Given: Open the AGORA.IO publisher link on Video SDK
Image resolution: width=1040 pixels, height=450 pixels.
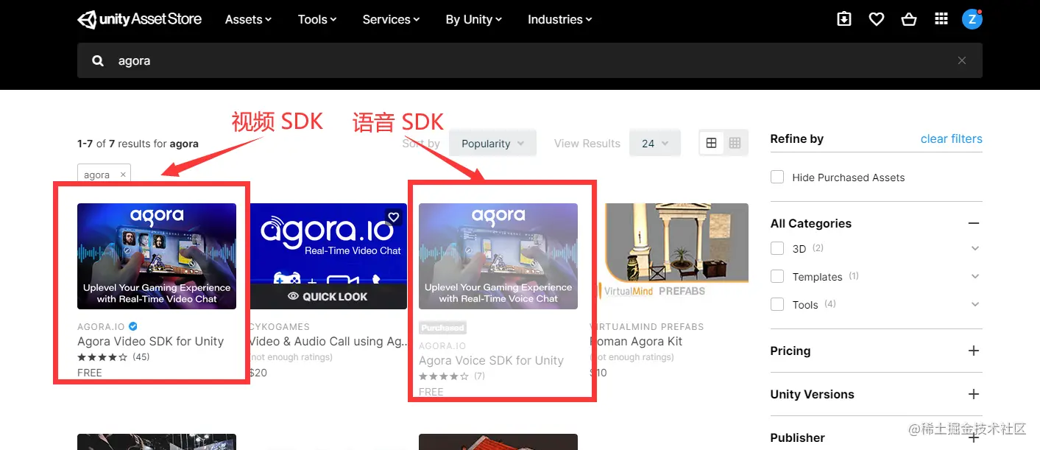Looking at the screenshot, I should tap(101, 326).
